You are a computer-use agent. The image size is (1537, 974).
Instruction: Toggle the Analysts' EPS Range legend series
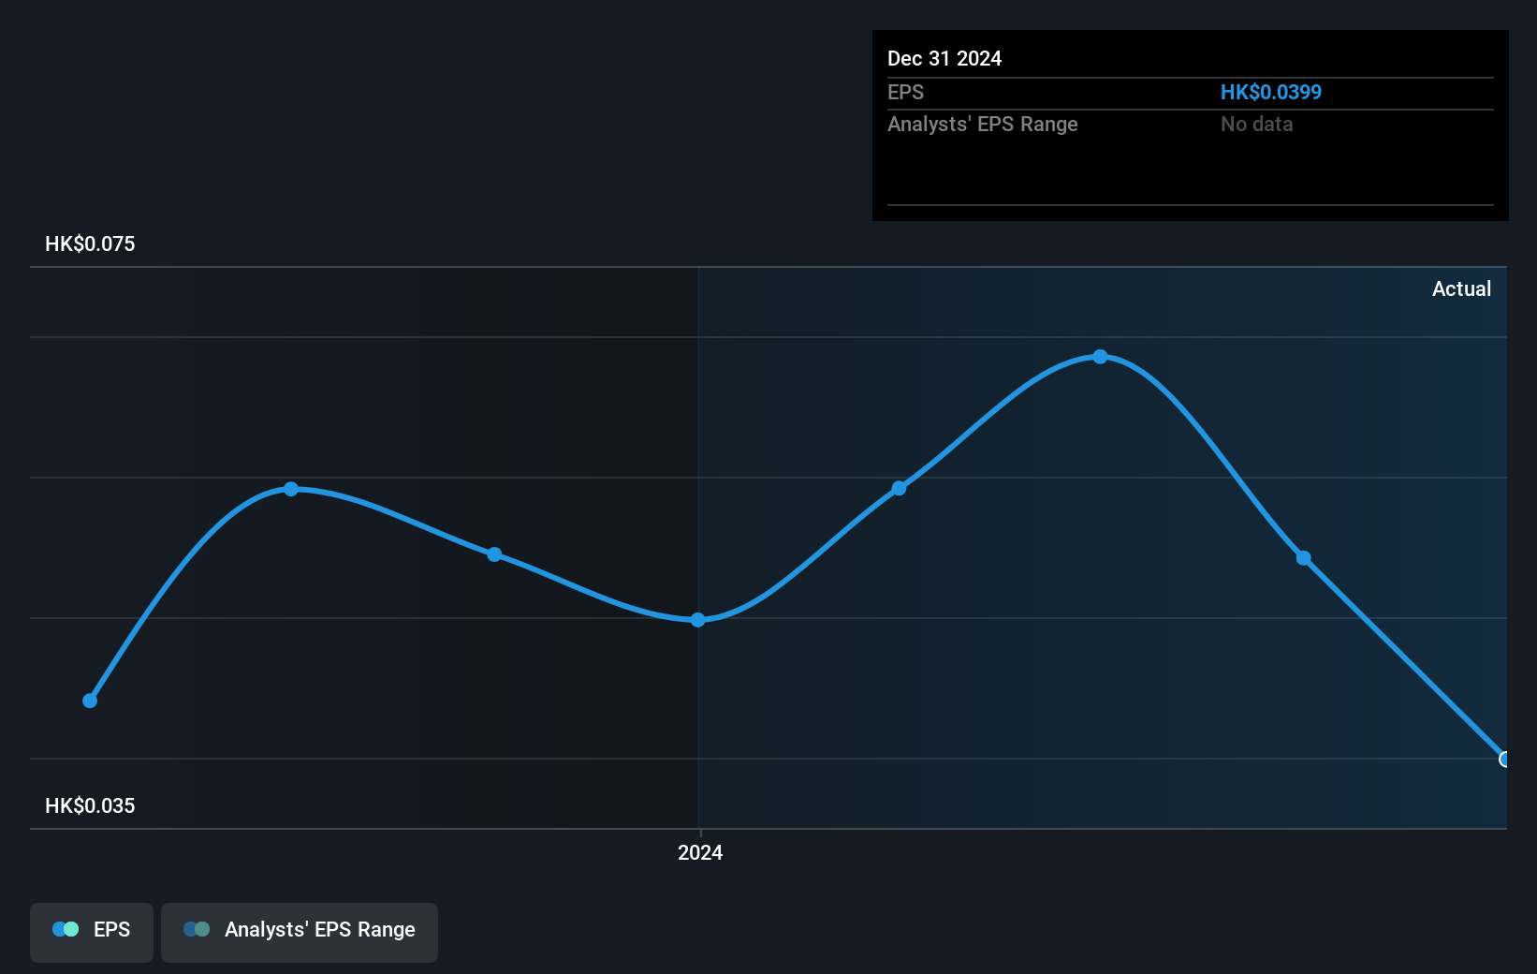point(300,932)
